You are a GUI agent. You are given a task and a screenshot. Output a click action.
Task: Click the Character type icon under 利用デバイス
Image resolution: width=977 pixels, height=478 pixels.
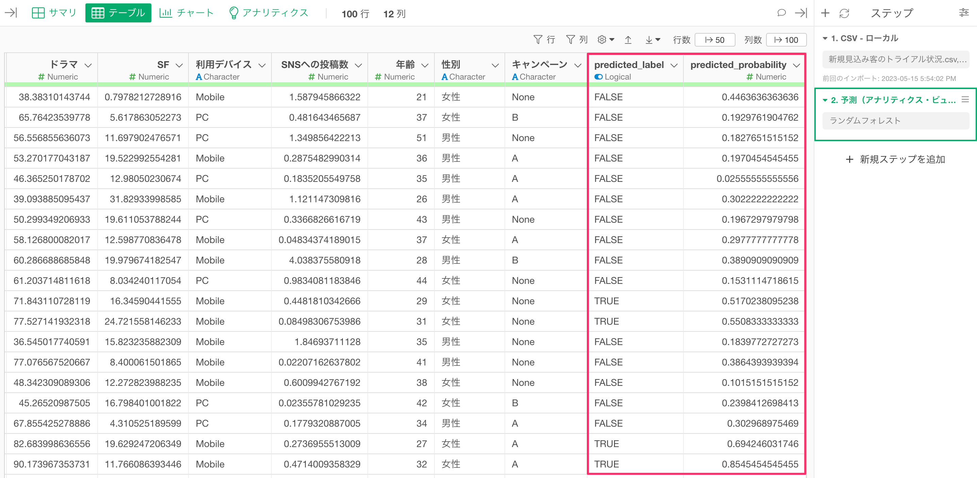(x=199, y=77)
